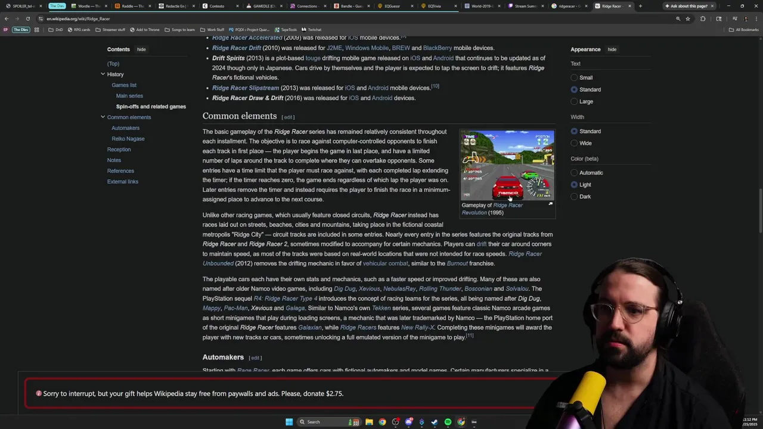This screenshot has width=763, height=429.
Task: Select Wide width option
Action: (x=574, y=143)
